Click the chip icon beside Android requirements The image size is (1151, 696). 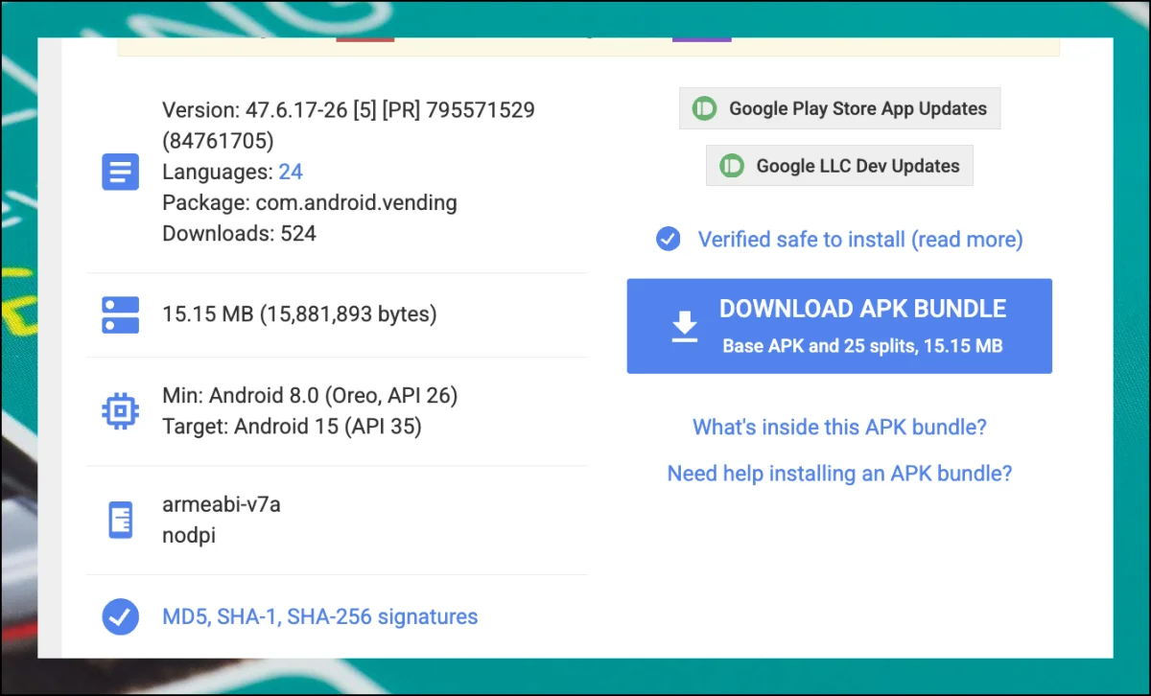(x=120, y=411)
